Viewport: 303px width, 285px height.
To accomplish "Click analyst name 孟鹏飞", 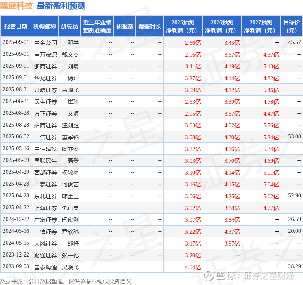I will (x=70, y=90).
